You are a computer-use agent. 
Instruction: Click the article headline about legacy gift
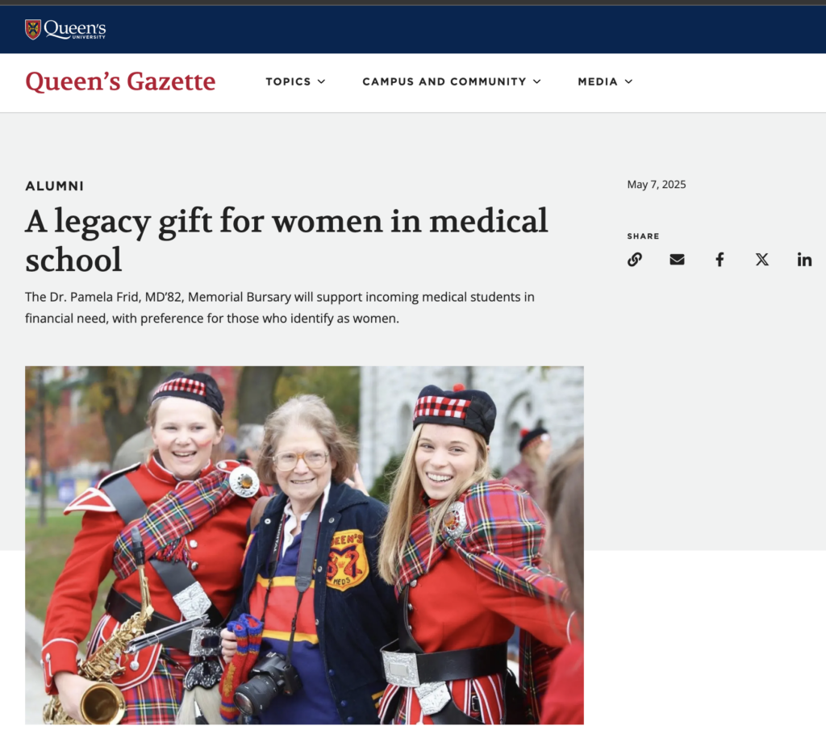click(286, 240)
